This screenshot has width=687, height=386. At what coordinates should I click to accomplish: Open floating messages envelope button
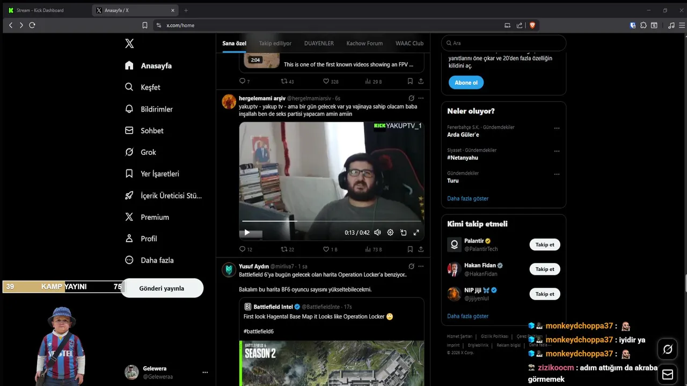pyautogui.click(x=668, y=374)
